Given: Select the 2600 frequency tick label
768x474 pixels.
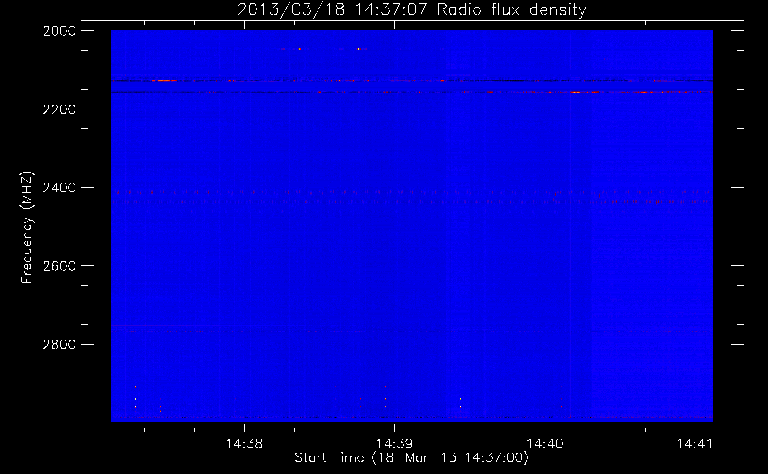Looking at the screenshot, I should click(59, 266).
